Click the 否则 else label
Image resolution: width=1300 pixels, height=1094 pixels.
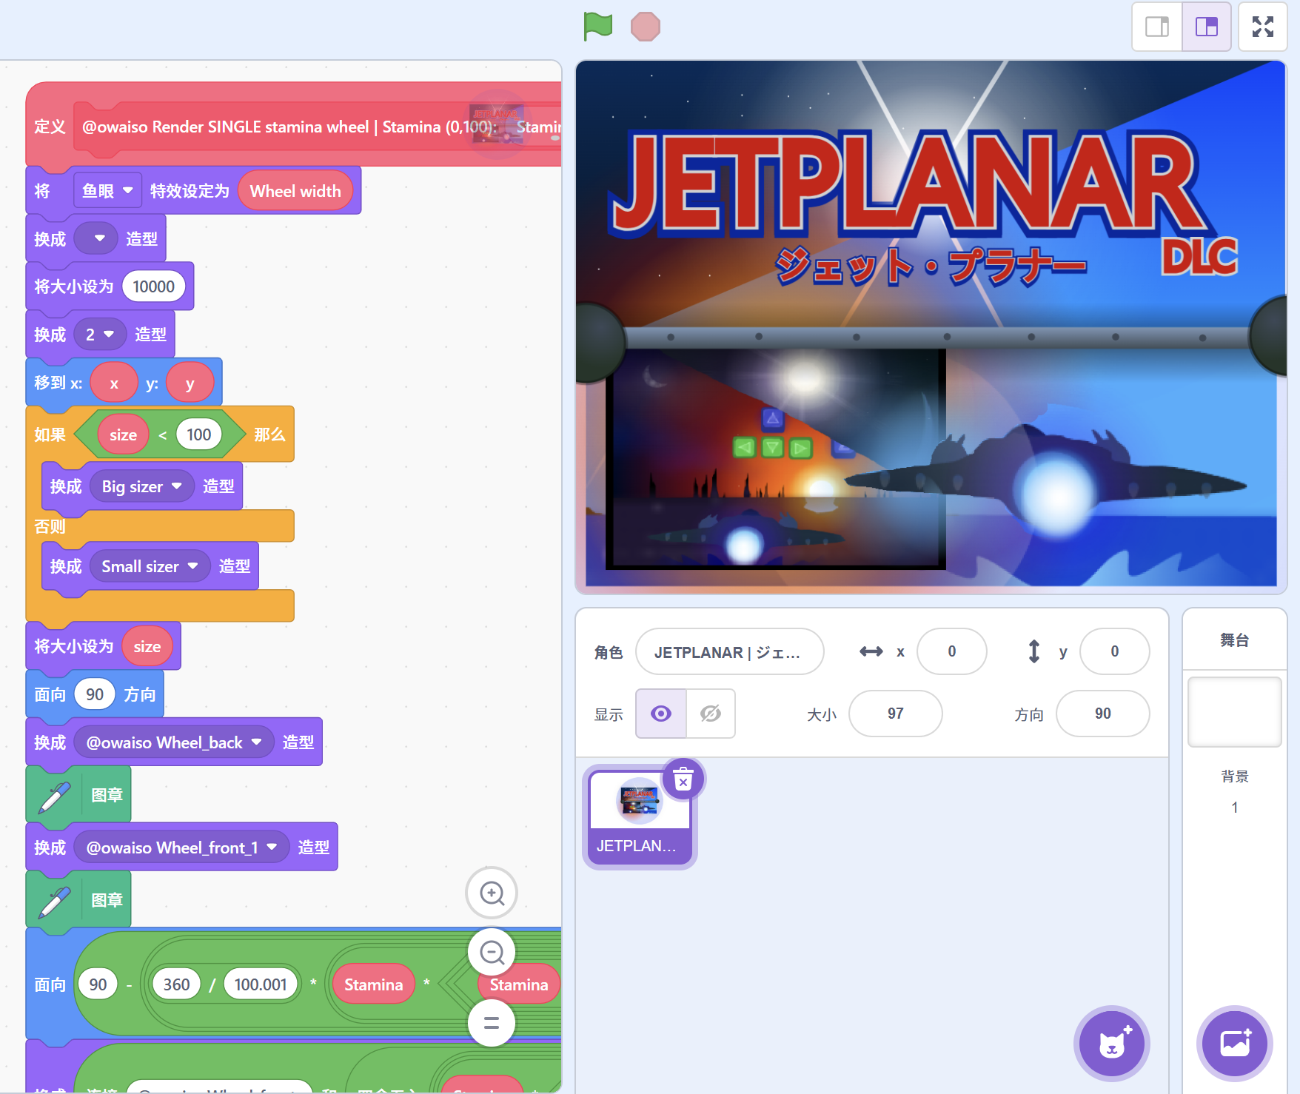50,526
